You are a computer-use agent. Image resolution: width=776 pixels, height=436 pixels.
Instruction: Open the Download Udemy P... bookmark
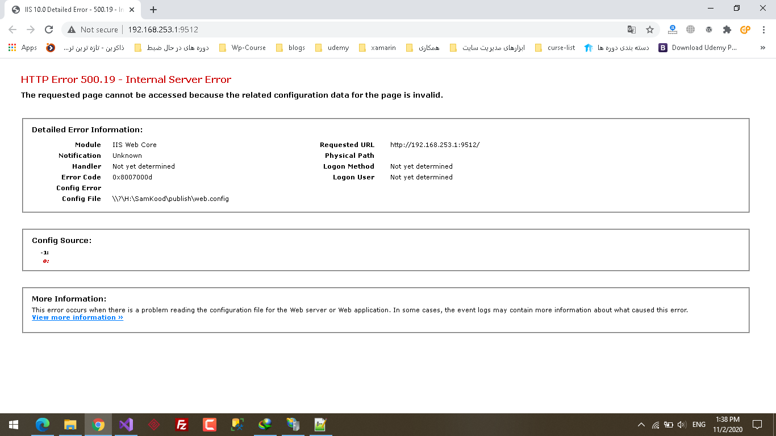[x=698, y=48]
